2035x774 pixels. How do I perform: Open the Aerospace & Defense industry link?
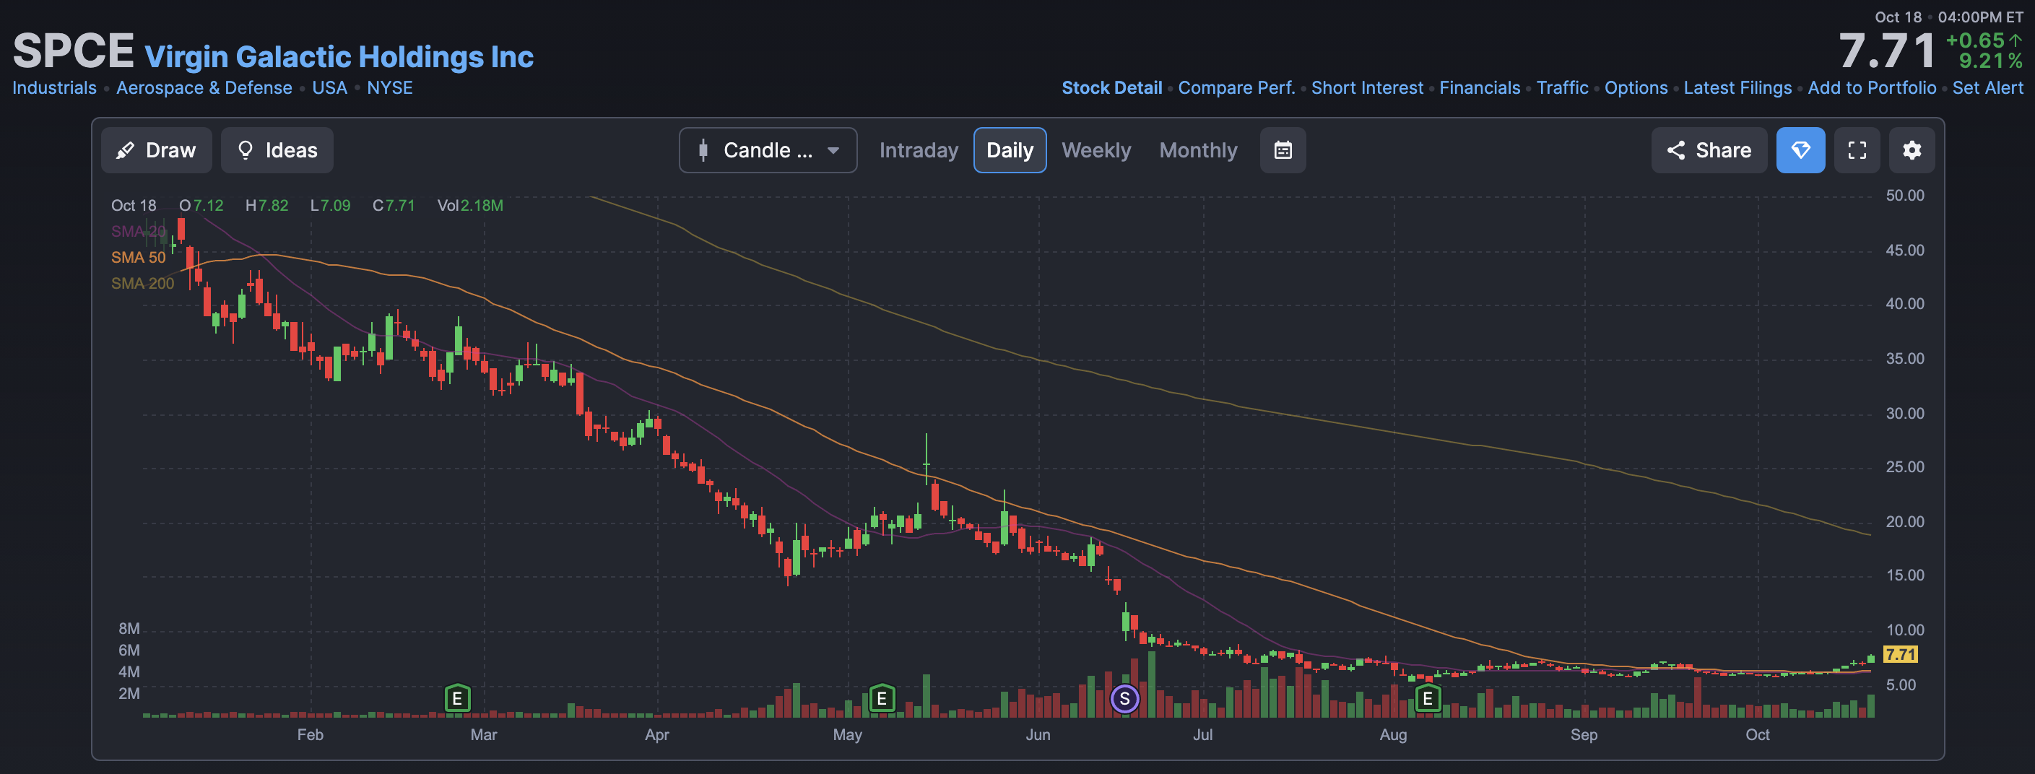(x=204, y=87)
